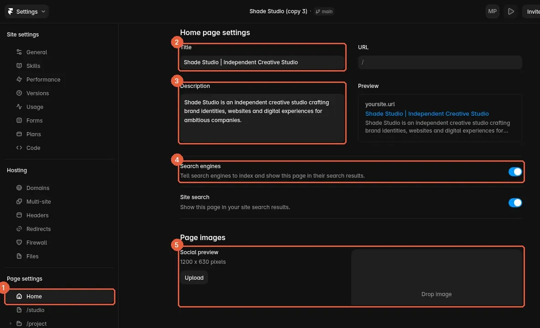Toggle the Search engines switch
540x328 pixels.
coord(515,172)
